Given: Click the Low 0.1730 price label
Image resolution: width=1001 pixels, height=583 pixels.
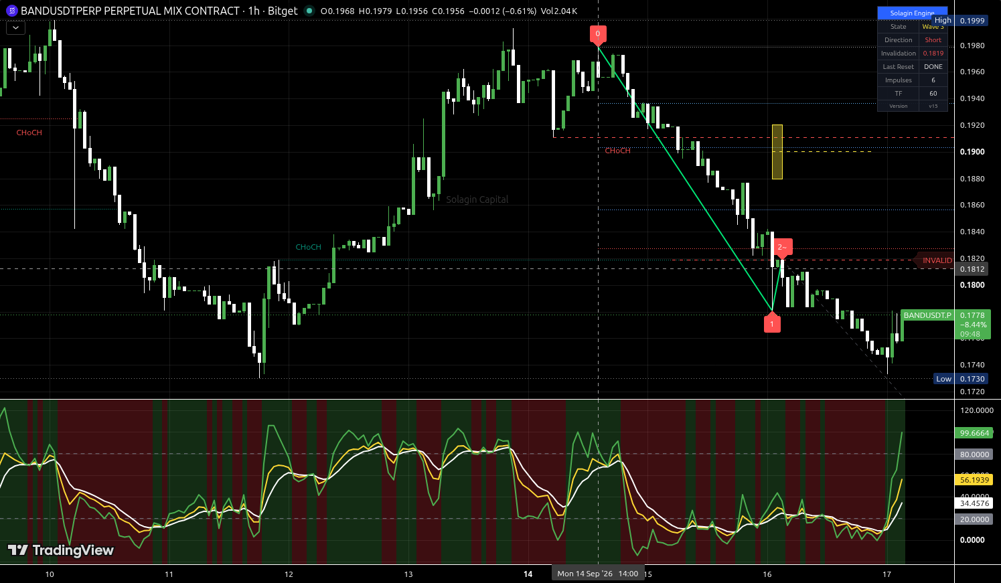Looking at the screenshot, I should (961, 379).
